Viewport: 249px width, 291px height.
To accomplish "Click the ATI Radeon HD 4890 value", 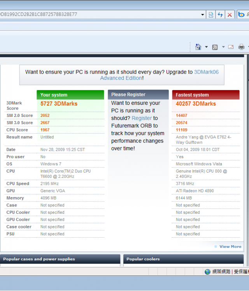I will point(195,191).
